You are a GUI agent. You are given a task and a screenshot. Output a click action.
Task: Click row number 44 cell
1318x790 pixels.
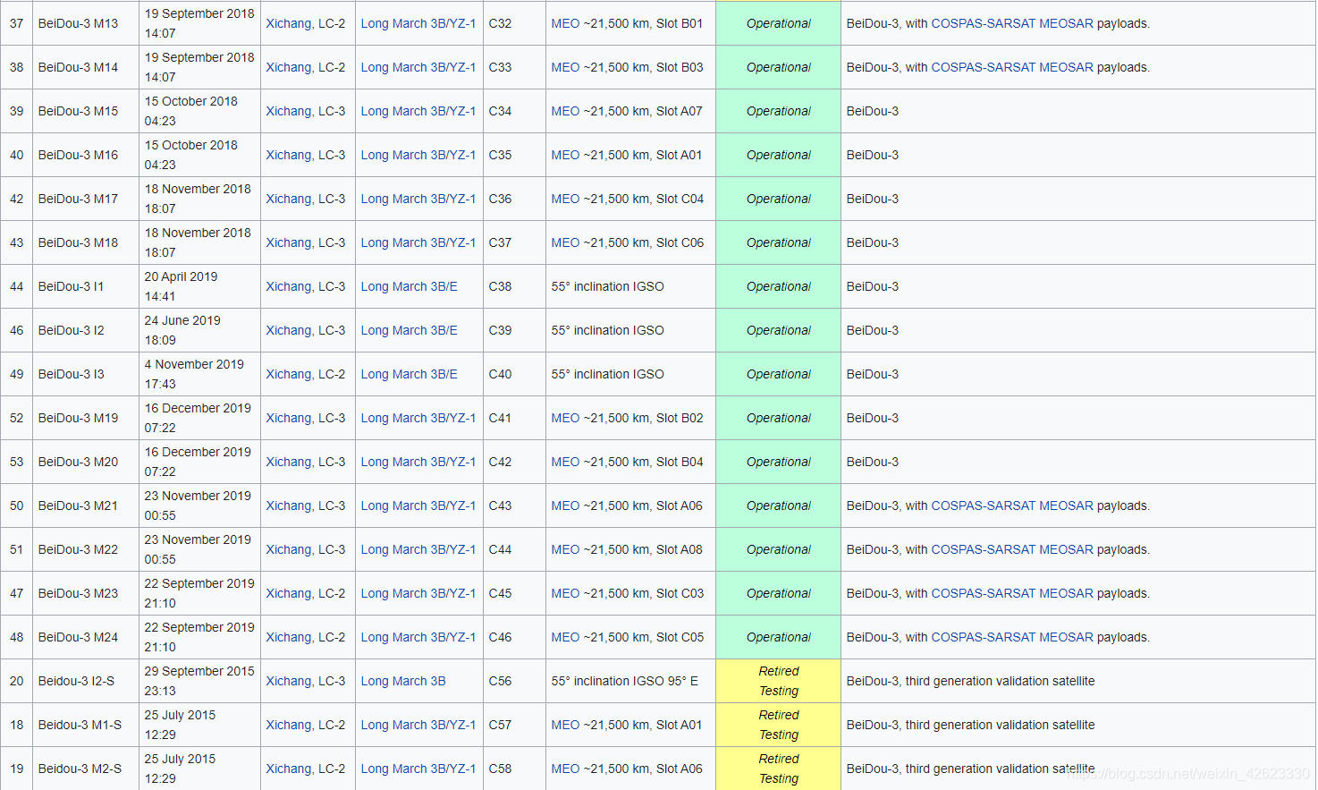[x=16, y=286]
